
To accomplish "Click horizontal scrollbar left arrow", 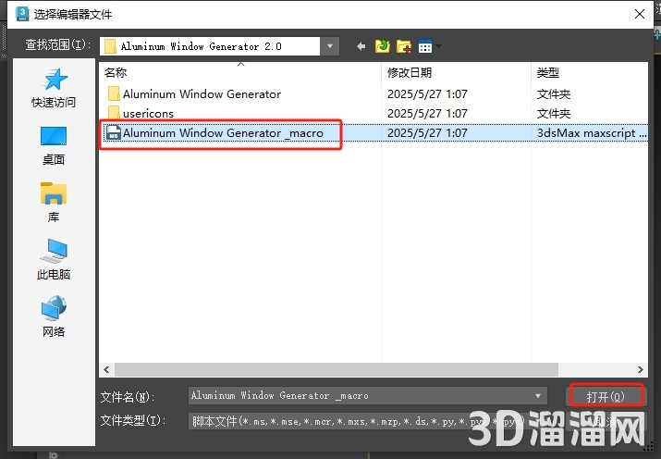I will (x=106, y=369).
